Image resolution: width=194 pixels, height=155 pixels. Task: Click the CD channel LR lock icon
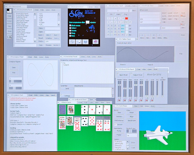[x=147, y=101]
